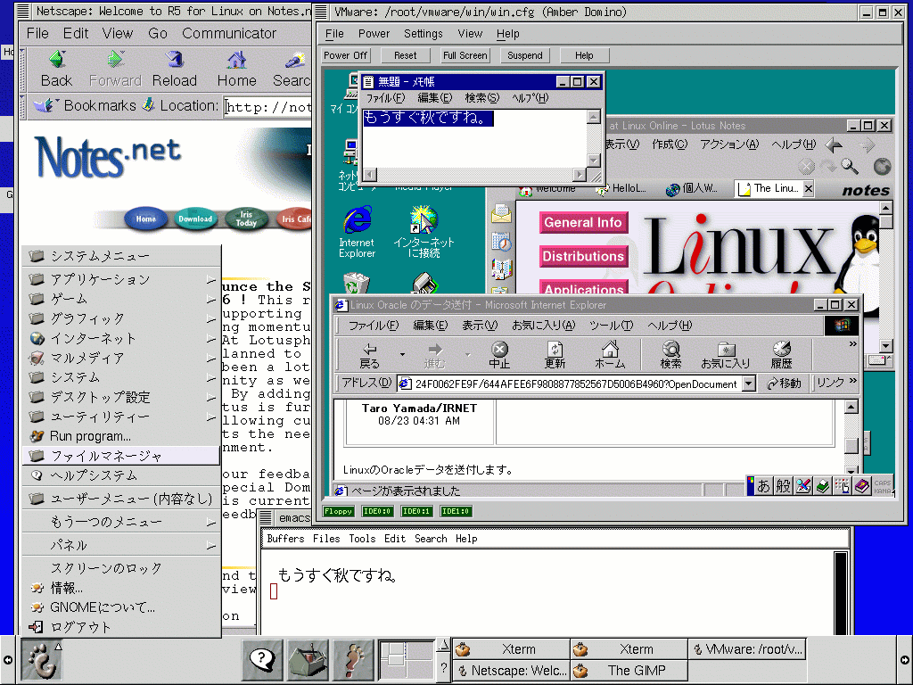Click 検索 search button in Internet Explorer toolbar
The width and height of the screenshot is (913, 685).
pyautogui.click(x=670, y=355)
